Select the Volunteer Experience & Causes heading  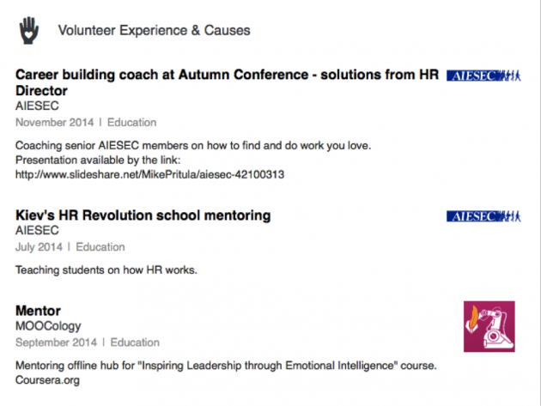tap(155, 31)
